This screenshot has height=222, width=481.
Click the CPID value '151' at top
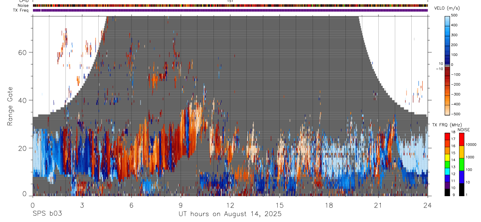tap(230, 1)
